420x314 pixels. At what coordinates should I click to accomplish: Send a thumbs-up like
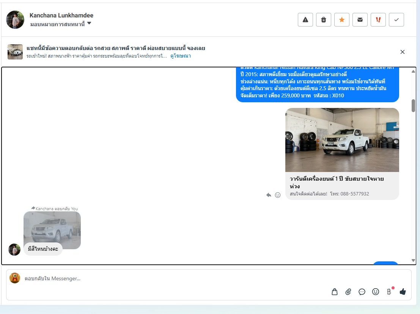pyautogui.click(x=403, y=292)
